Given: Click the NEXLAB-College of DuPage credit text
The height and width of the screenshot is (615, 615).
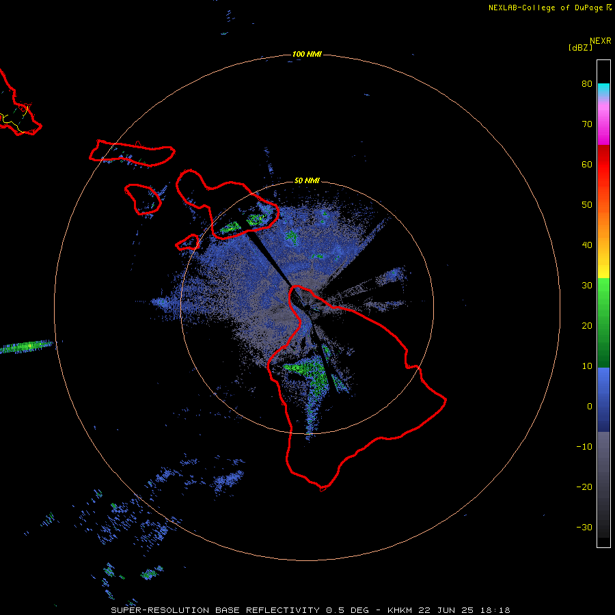Looking at the screenshot, I should [x=545, y=8].
